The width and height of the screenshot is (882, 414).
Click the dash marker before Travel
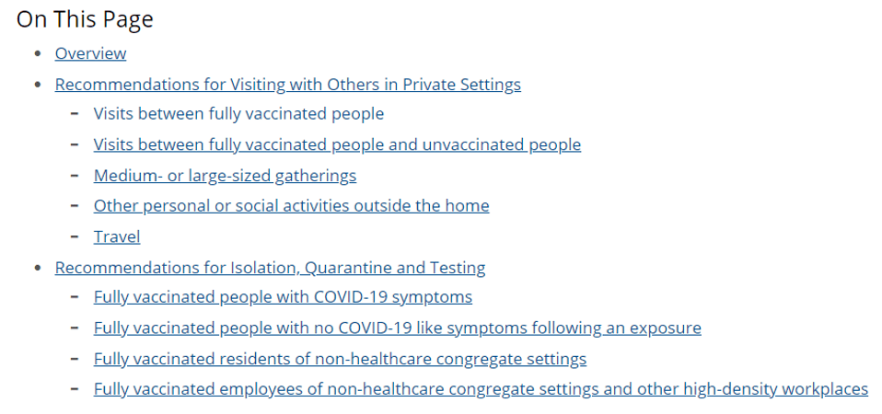(x=75, y=236)
